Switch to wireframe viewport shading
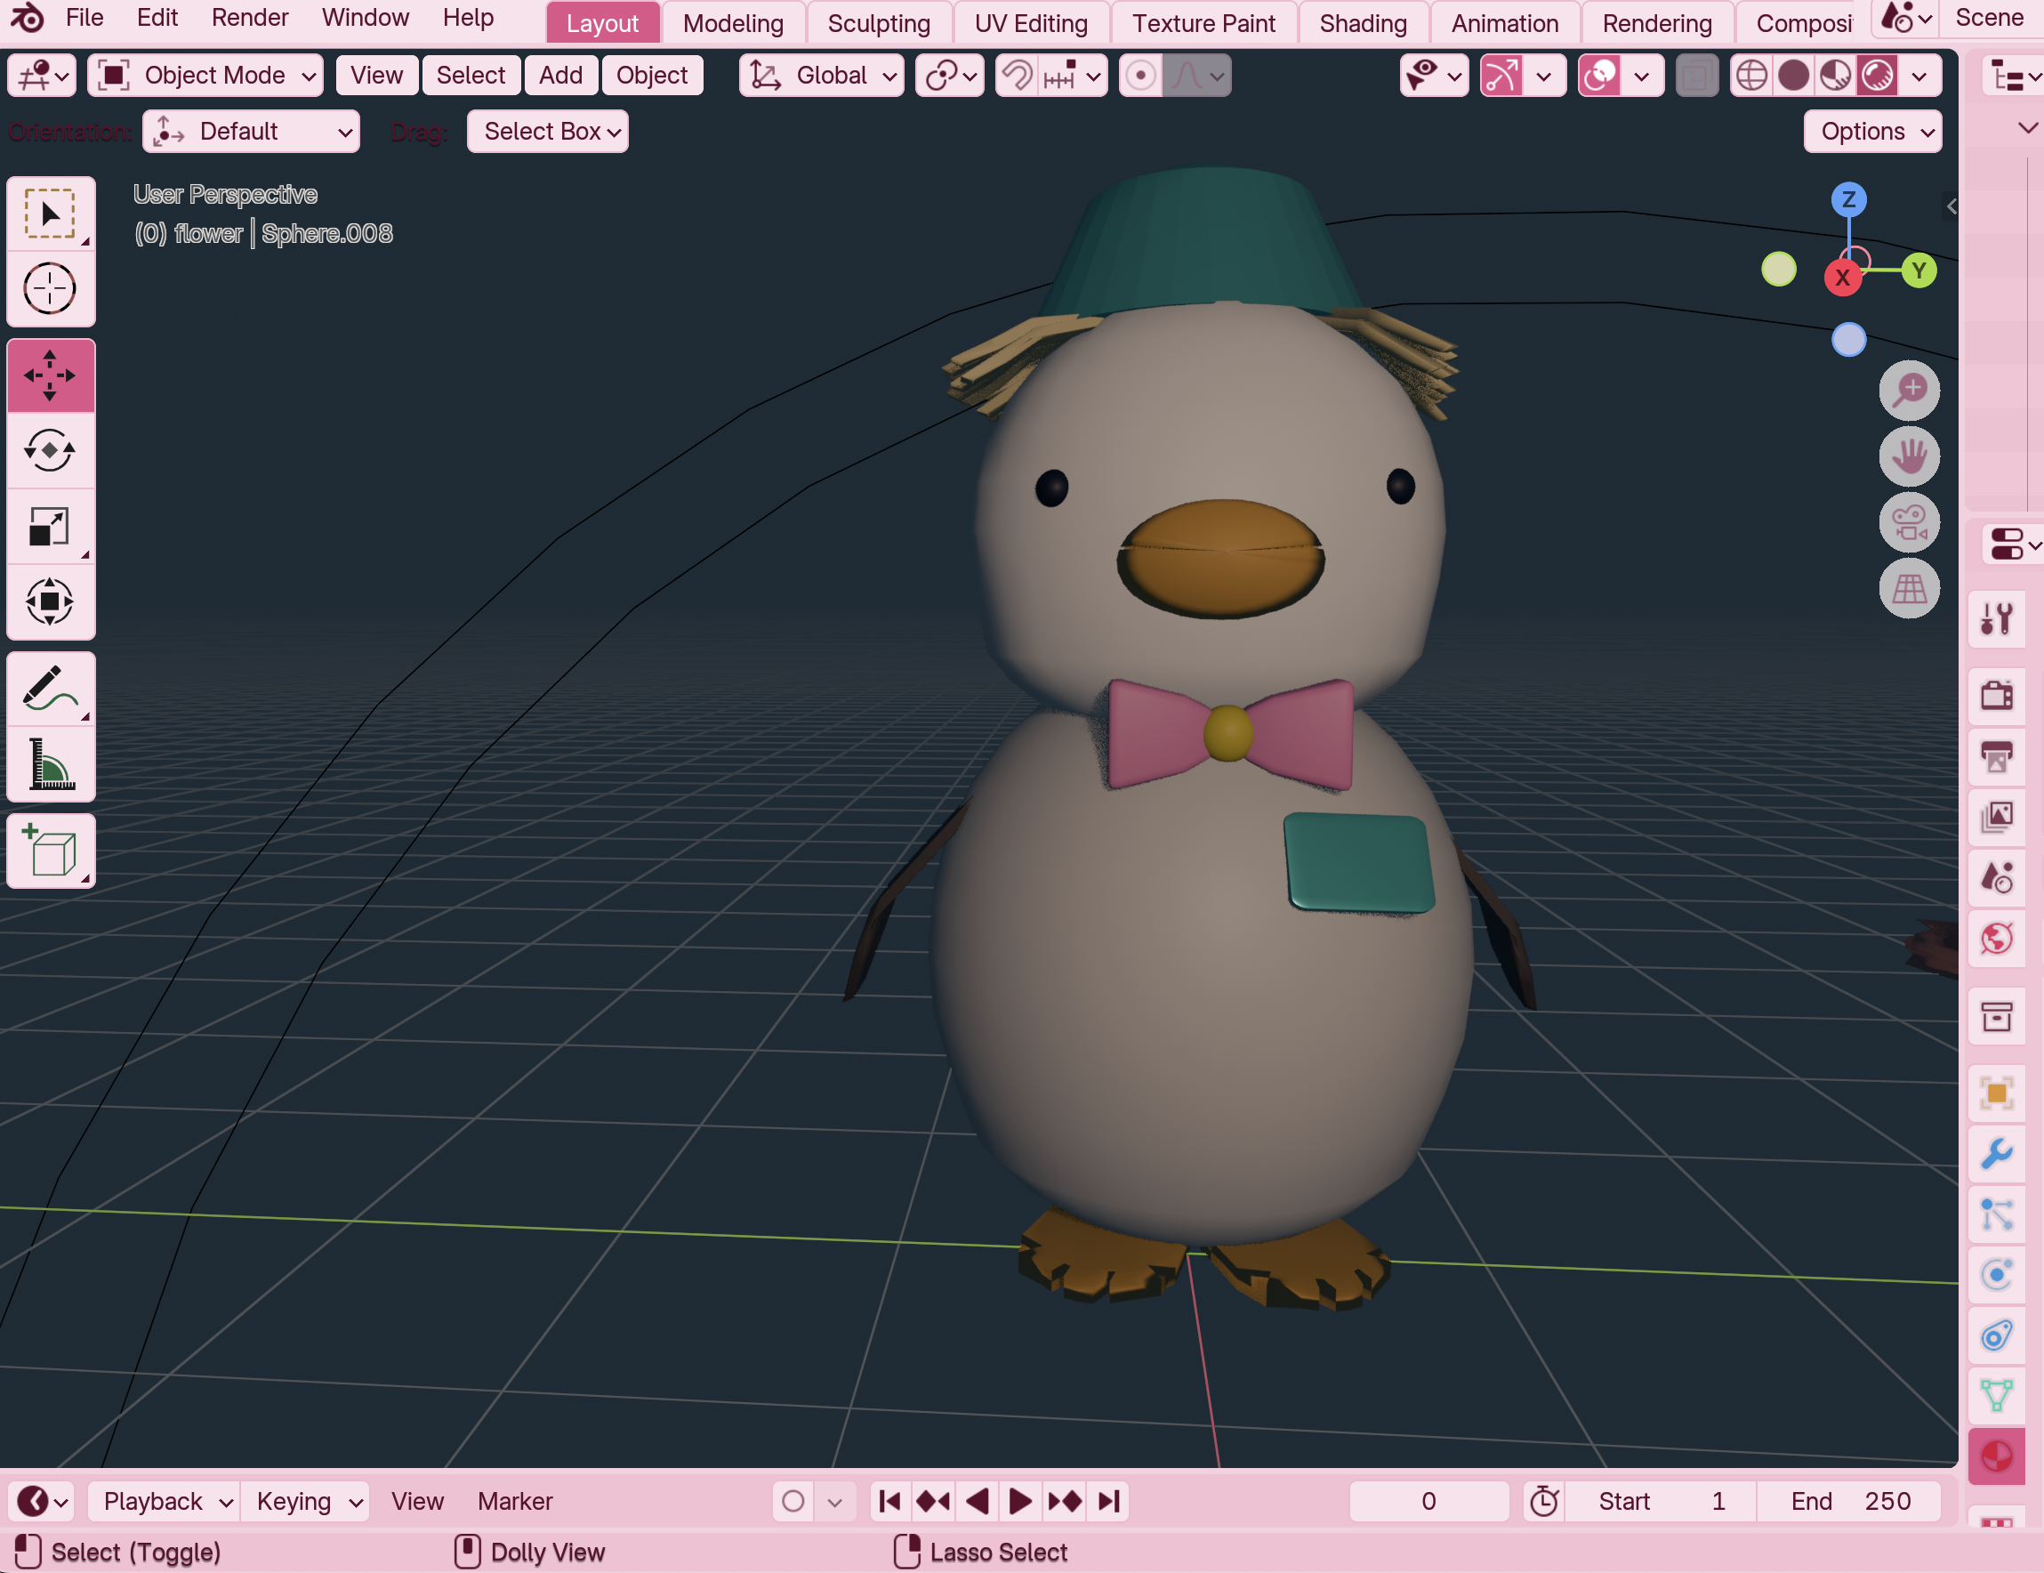Image resolution: width=2044 pixels, height=1573 pixels. (x=1751, y=76)
